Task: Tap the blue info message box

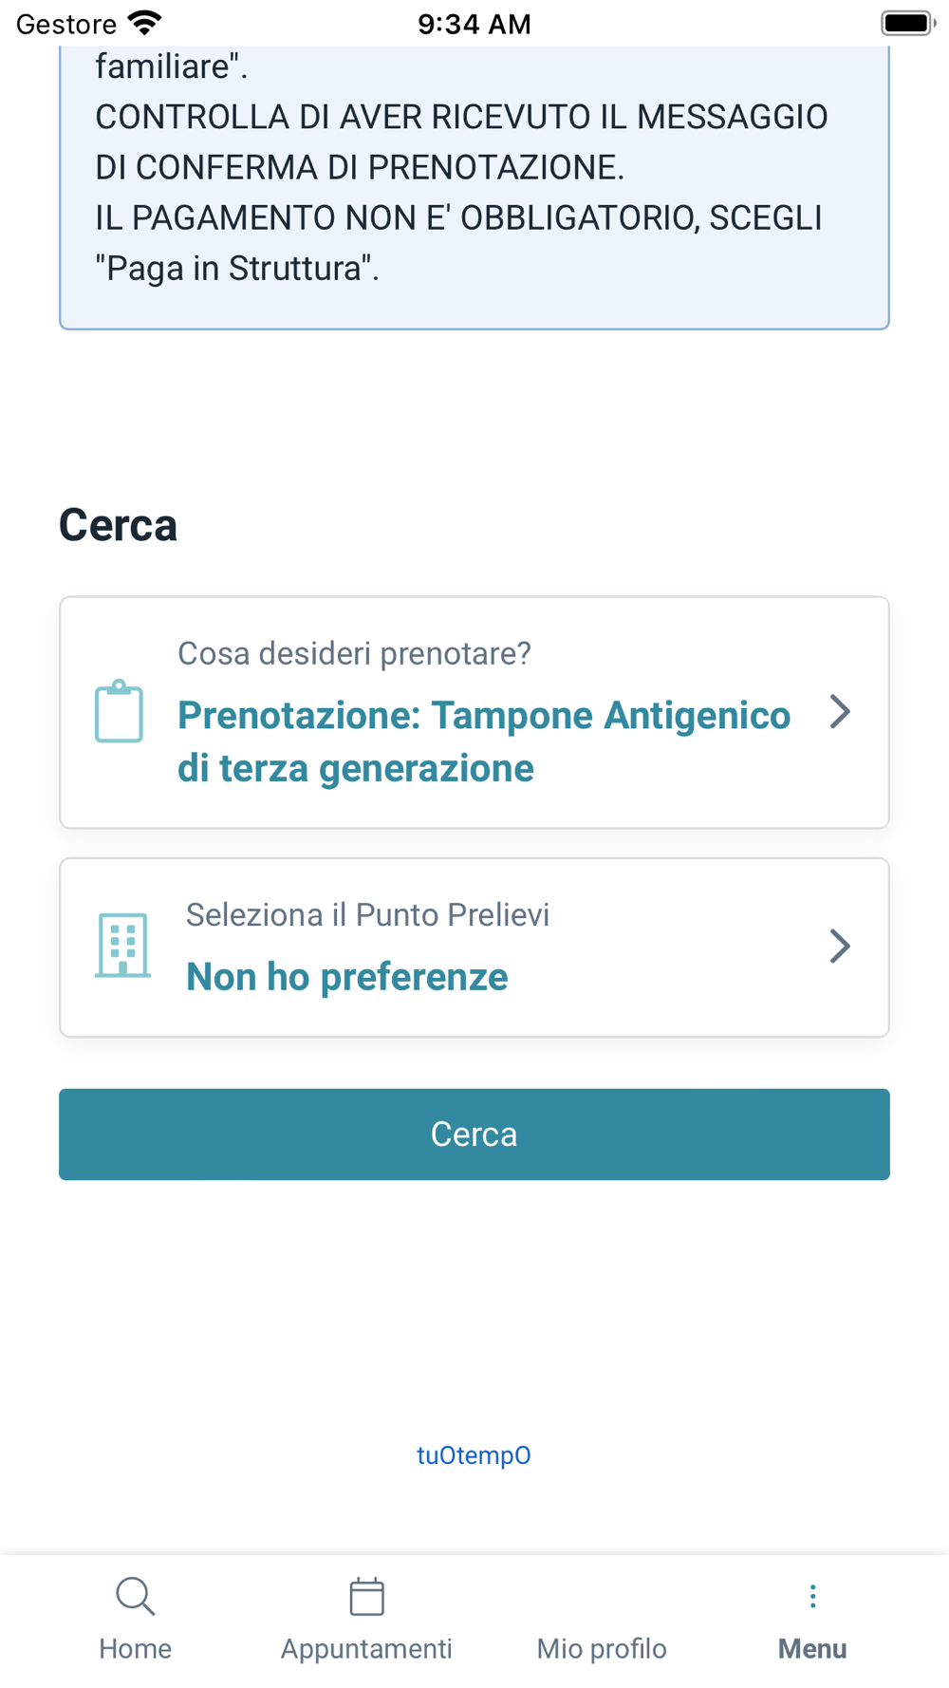Action: [x=474, y=190]
